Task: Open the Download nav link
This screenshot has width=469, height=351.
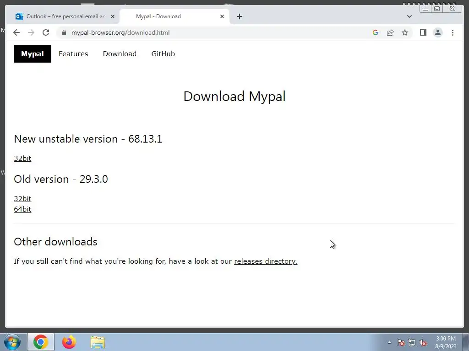Action: point(120,54)
